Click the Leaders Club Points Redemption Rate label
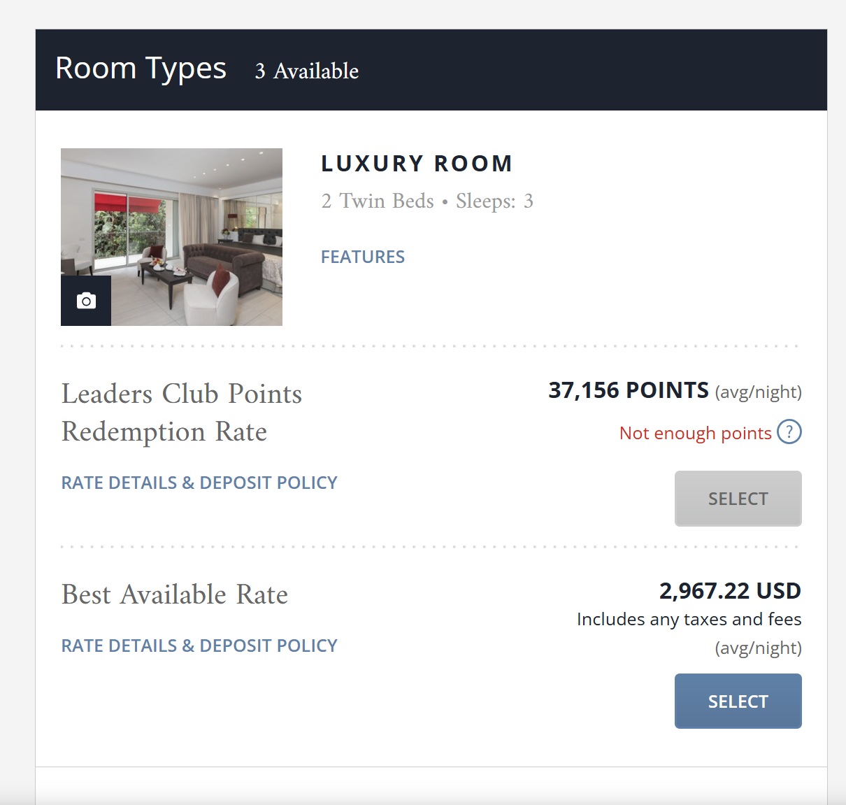Screen dimensions: 846x805 coord(181,413)
